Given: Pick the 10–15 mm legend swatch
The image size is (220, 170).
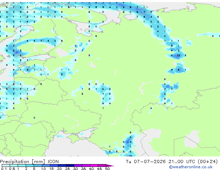Looking at the screenshot, I should (46, 165).
